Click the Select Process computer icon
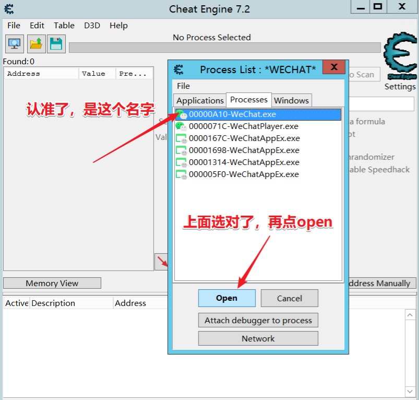The height and width of the screenshot is (400, 419). 15,44
